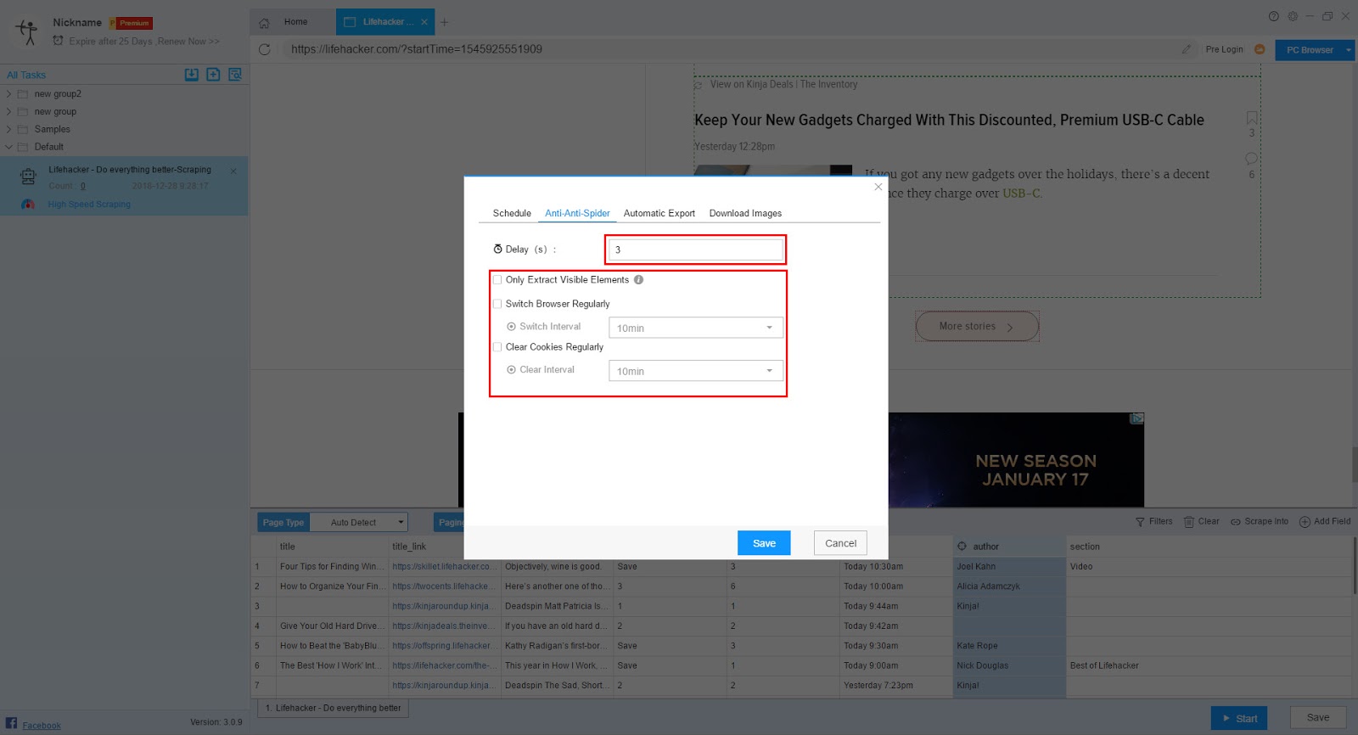Viewport: 1358px width, 735px height.
Task: Click the Delay seconds input field
Action: tap(695, 250)
